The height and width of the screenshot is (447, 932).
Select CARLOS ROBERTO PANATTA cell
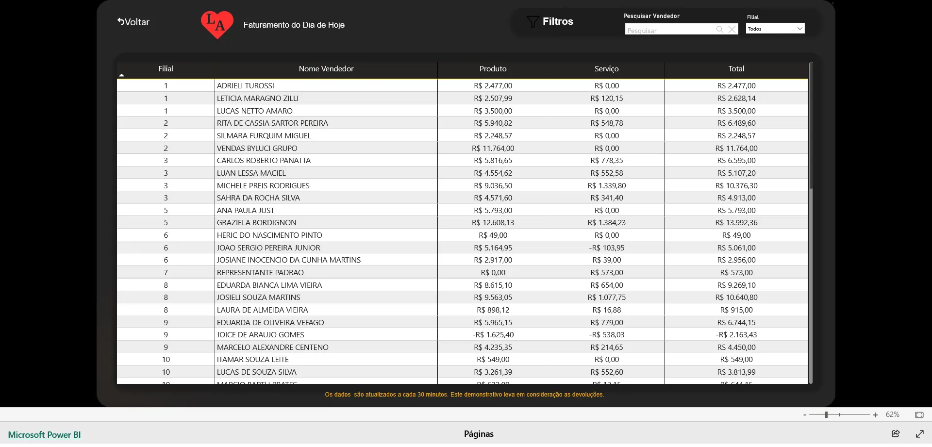pos(326,161)
